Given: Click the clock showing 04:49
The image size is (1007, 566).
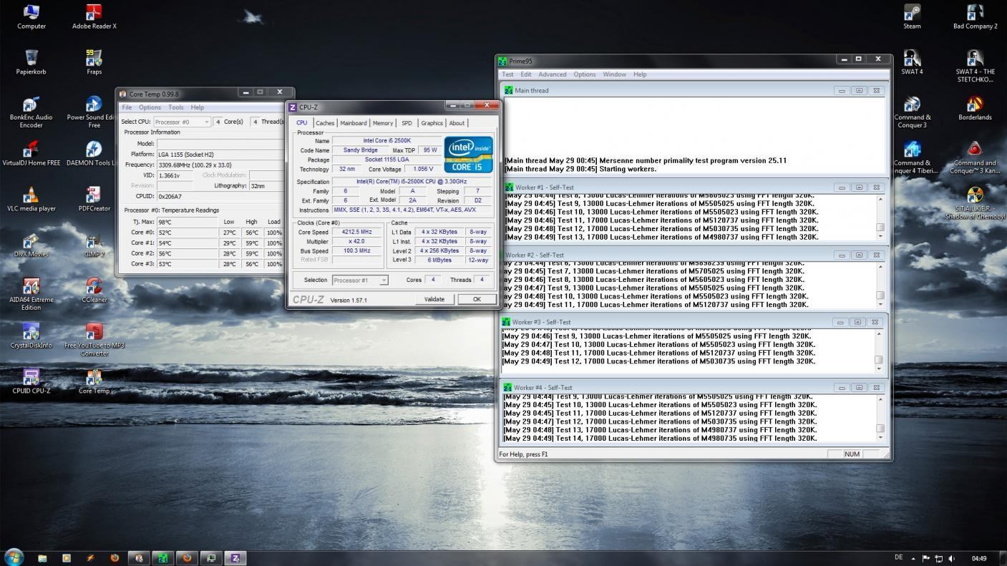Looking at the screenshot, I should 979,558.
